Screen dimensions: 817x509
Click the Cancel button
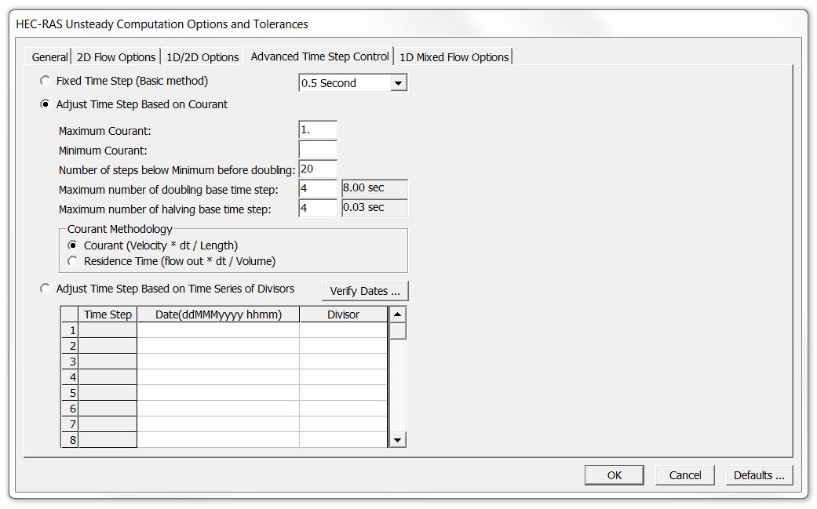pyautogui.click(x=684, y=475)
